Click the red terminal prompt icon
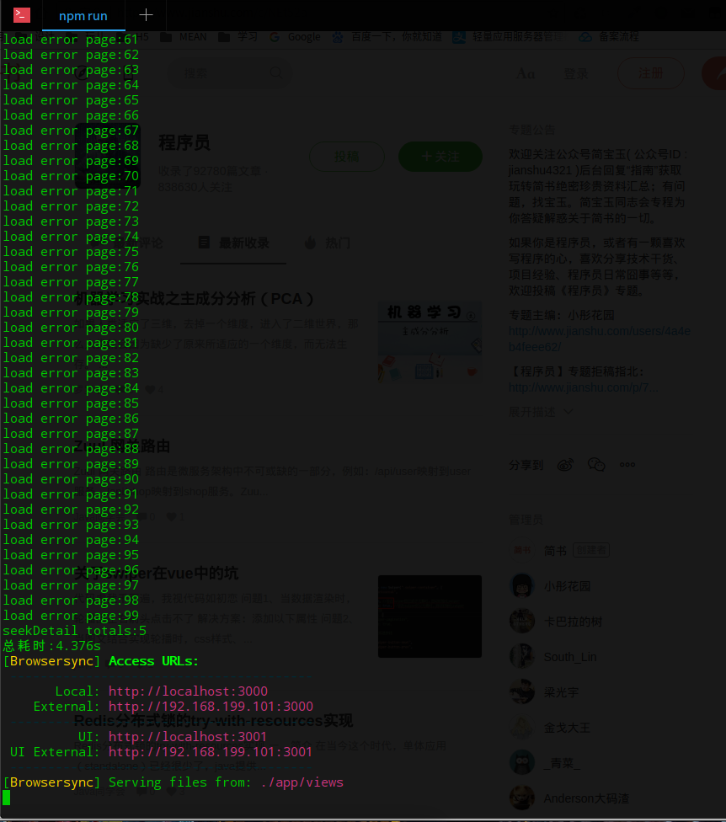This screenshot has height=822, width=726. point(22,14)
